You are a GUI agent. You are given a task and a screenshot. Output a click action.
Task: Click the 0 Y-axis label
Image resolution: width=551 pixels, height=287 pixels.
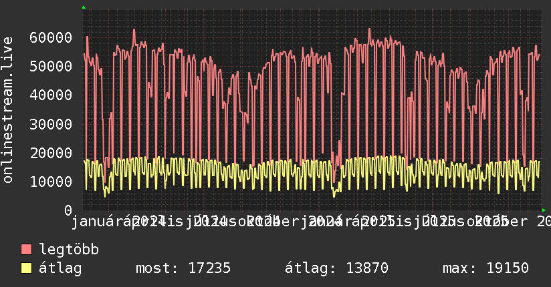68,210
